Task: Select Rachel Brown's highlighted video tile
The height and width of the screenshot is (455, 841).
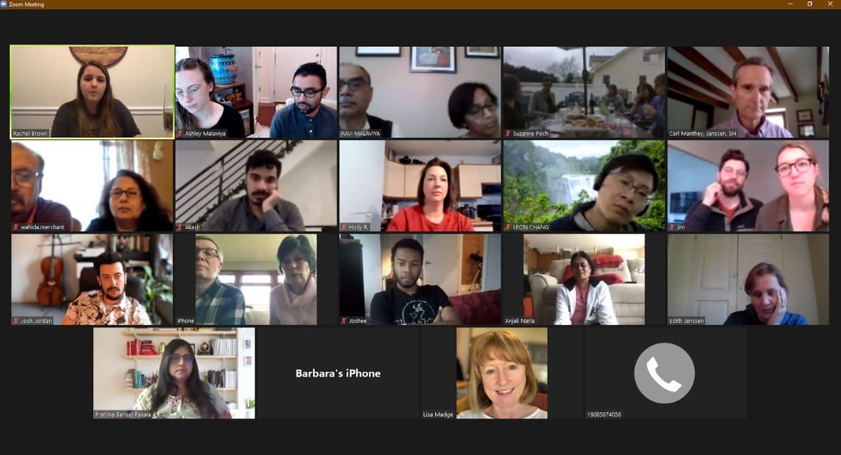Action: coord(93,92)
